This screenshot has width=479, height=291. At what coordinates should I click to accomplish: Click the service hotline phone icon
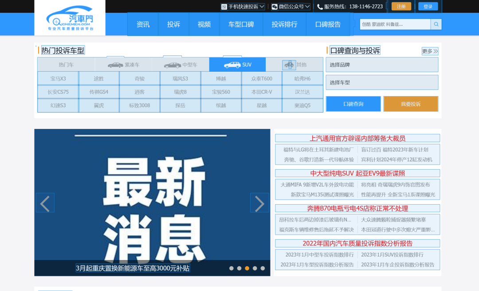point(320,7)
